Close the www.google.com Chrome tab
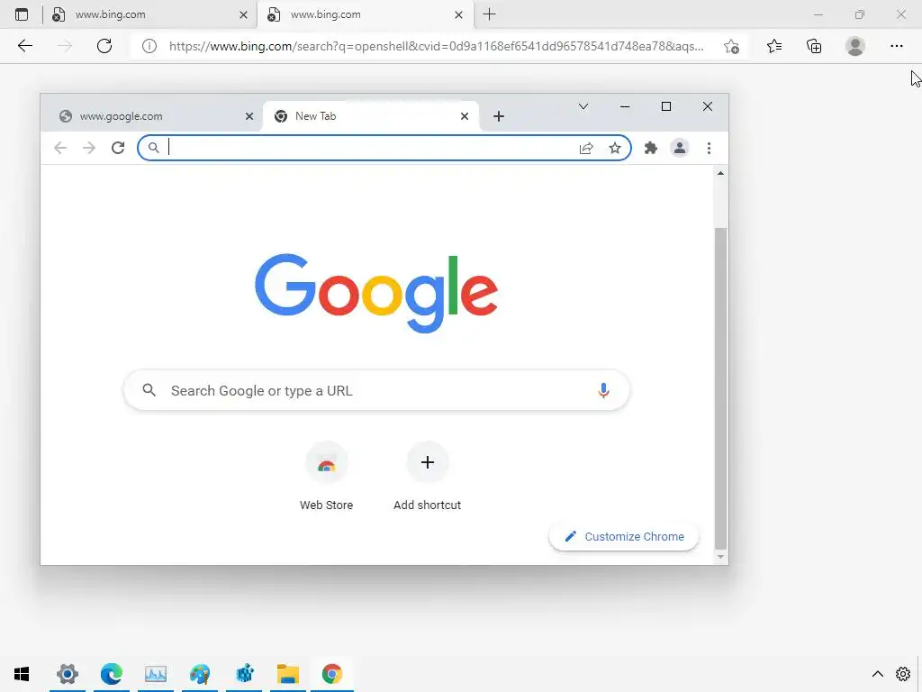 tap(249, 116)
